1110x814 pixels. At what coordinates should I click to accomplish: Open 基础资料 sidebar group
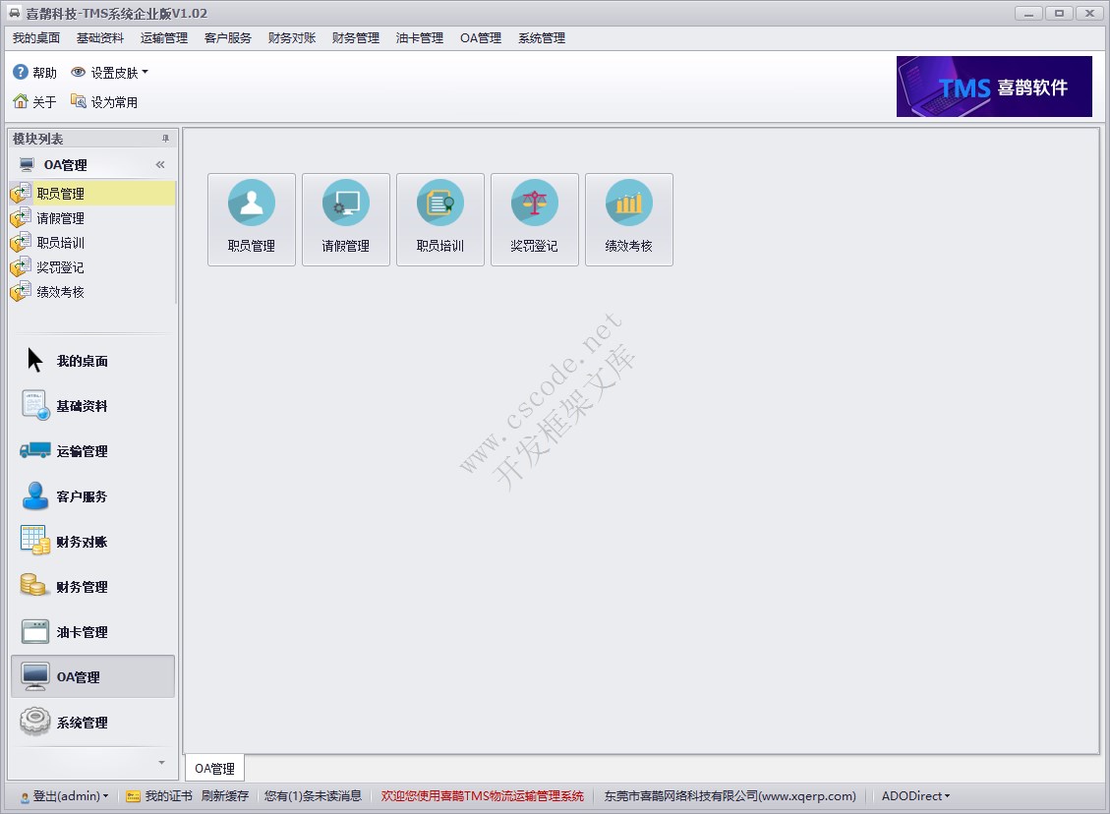pos(92,406)
